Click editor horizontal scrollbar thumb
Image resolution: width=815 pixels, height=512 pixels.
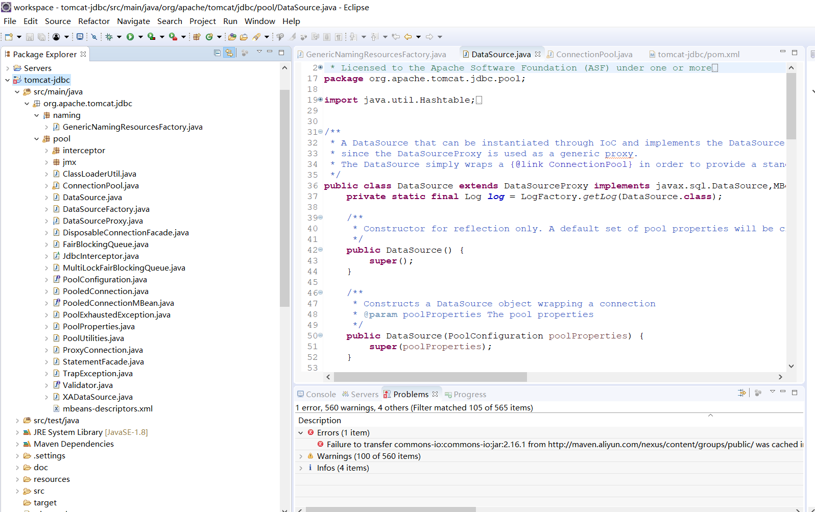point(430,377)
